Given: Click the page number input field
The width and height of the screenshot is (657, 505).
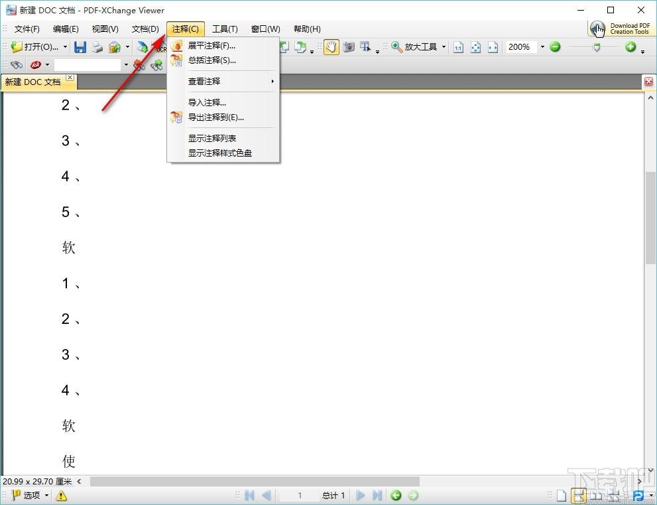Looking at the screenshot, I should pyautogui.click(x=300, y=495).
